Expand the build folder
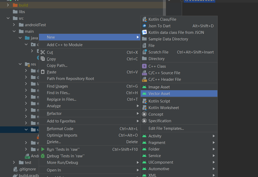 (8, 5)
